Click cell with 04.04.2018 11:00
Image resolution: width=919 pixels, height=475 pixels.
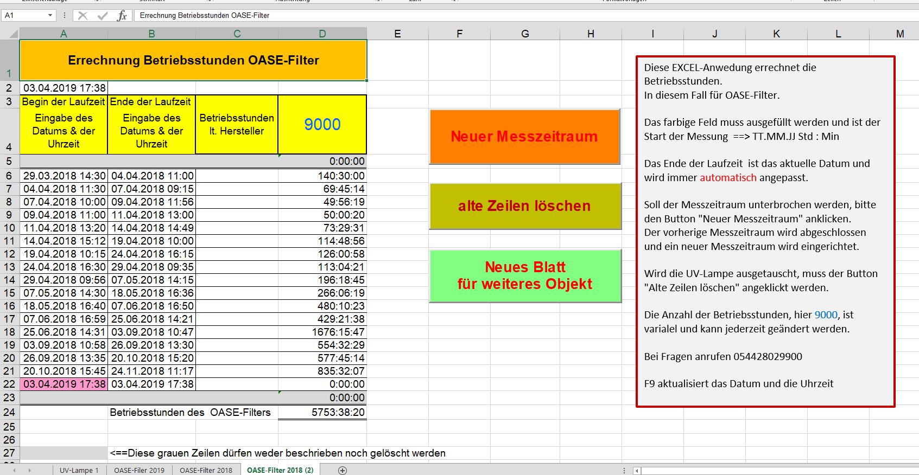[152, 176]
